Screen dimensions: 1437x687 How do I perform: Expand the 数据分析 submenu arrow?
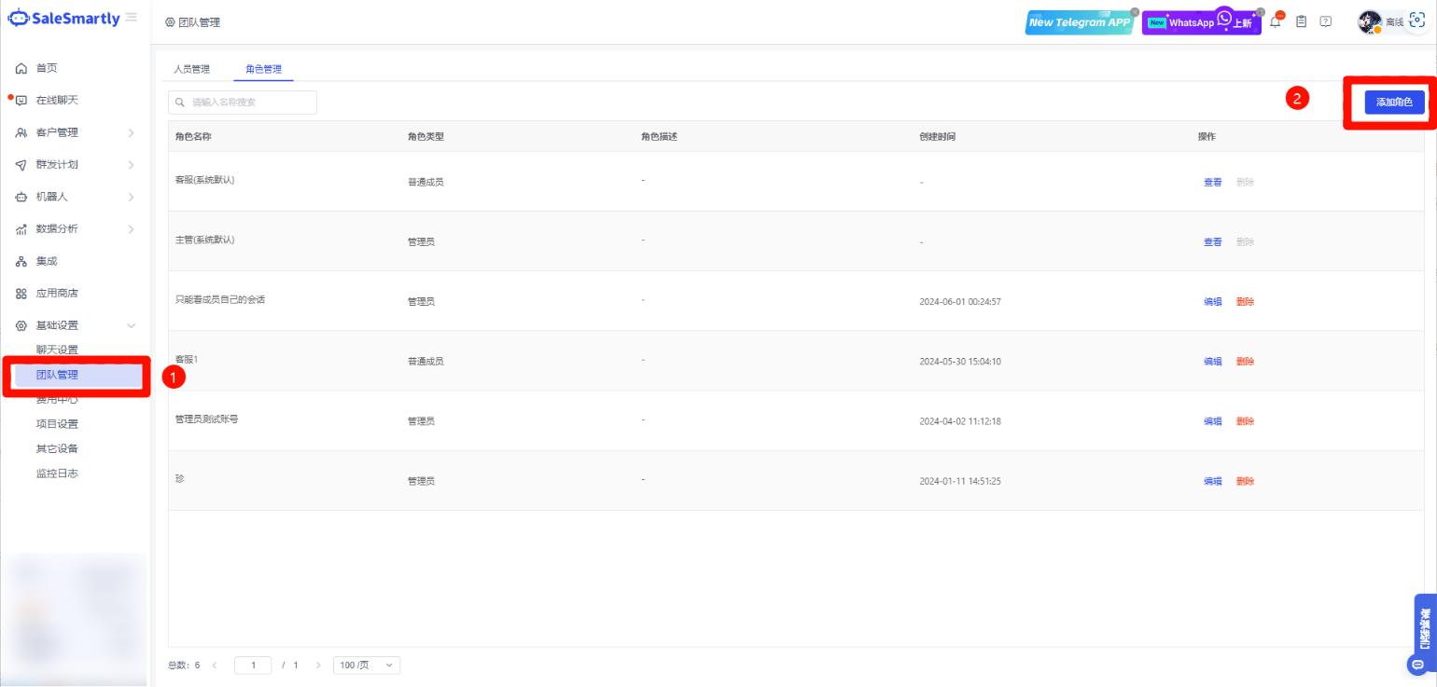[x=132, y=229]
